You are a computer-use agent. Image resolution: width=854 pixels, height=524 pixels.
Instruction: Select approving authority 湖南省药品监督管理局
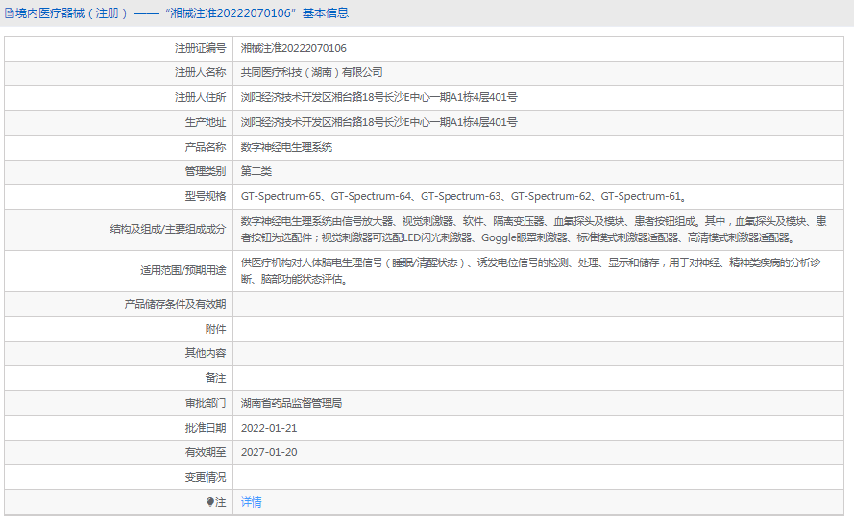(x=291, y=404)
